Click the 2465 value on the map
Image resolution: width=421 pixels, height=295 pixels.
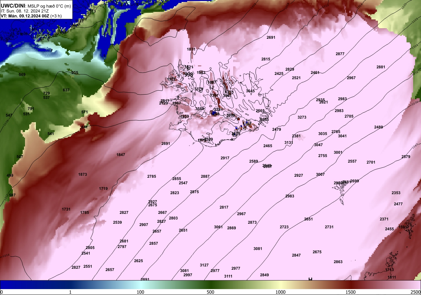point(268,146)
